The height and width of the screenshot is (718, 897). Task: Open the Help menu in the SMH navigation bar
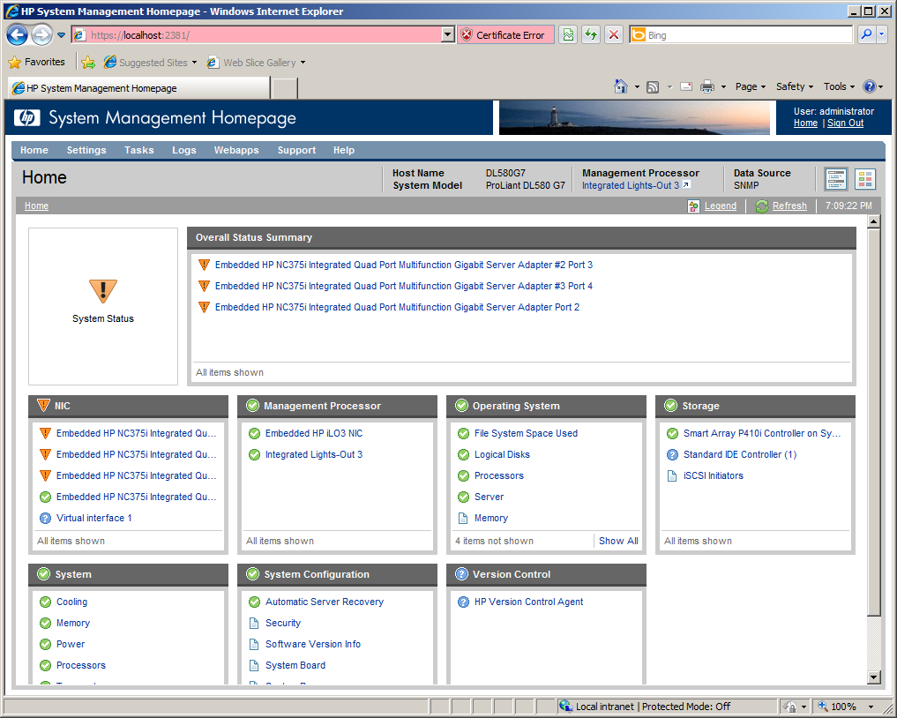344,150
